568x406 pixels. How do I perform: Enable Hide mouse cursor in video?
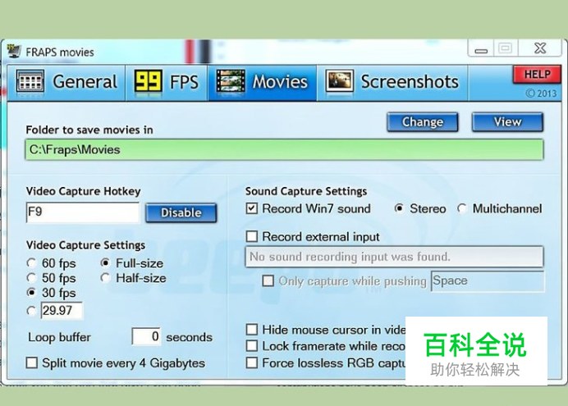(x=252, y=330)
